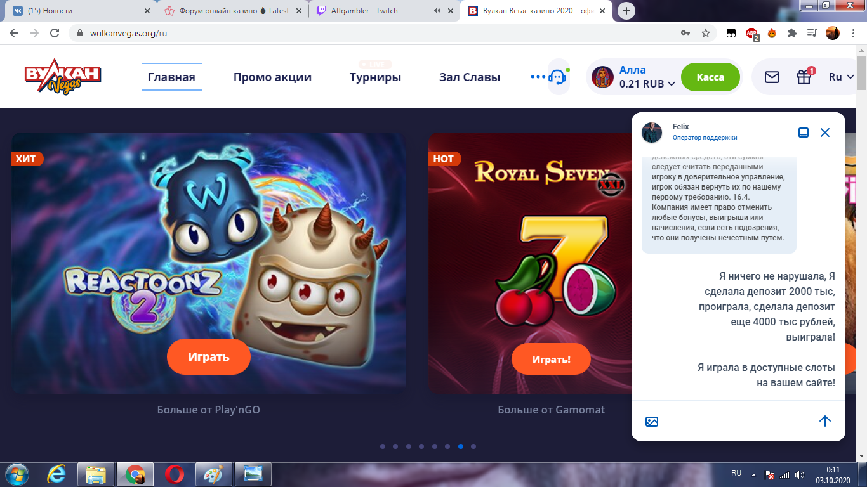Click the padlock site info icon
This screenshot has width=867, height=487.
(x=80, y=33)
